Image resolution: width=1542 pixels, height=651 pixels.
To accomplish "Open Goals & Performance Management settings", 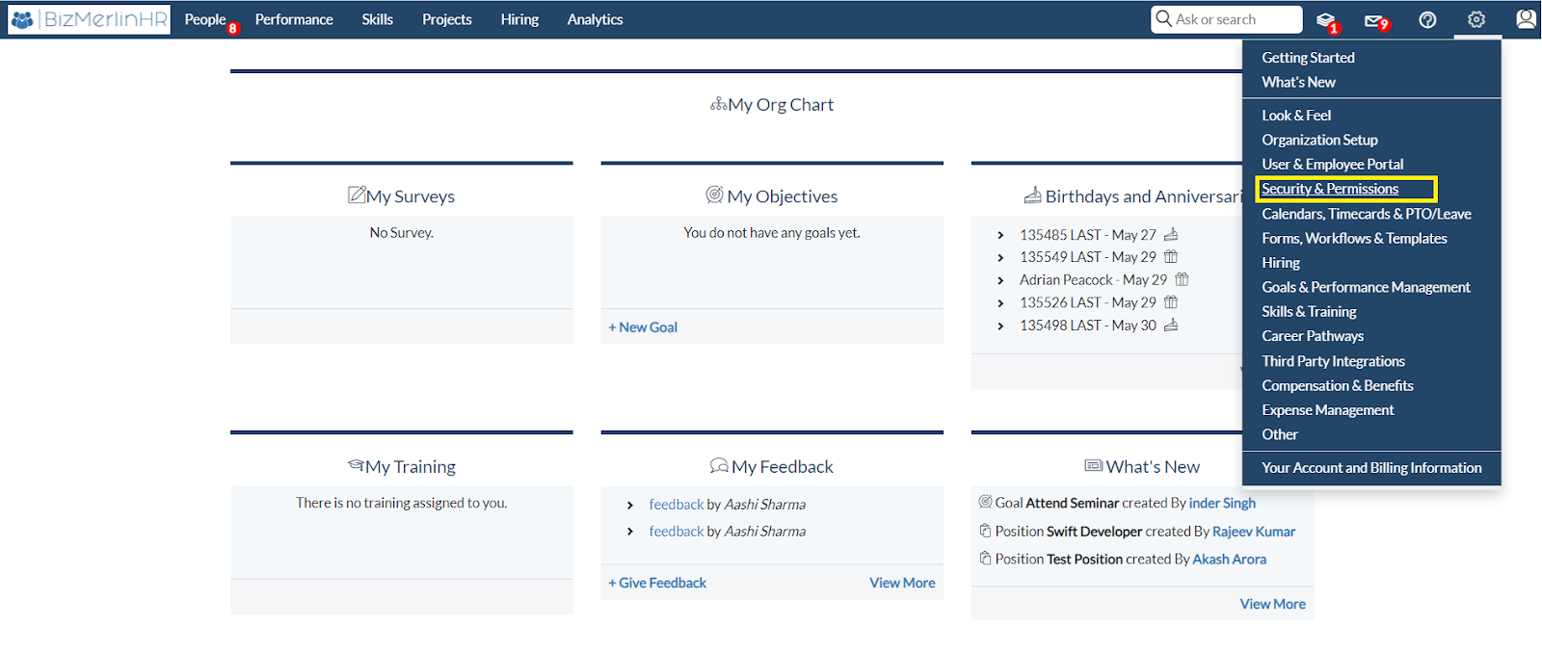I will click(x=1367, y=287).
